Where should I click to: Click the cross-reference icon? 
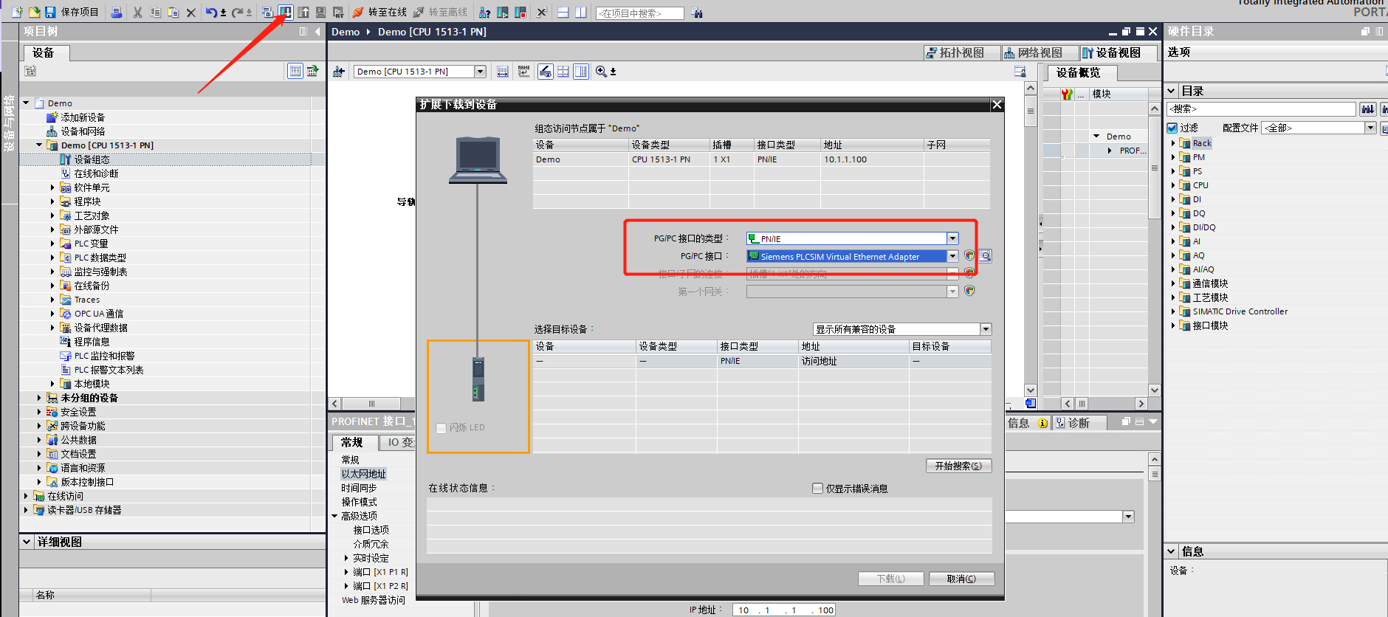[x=541, y=13]
